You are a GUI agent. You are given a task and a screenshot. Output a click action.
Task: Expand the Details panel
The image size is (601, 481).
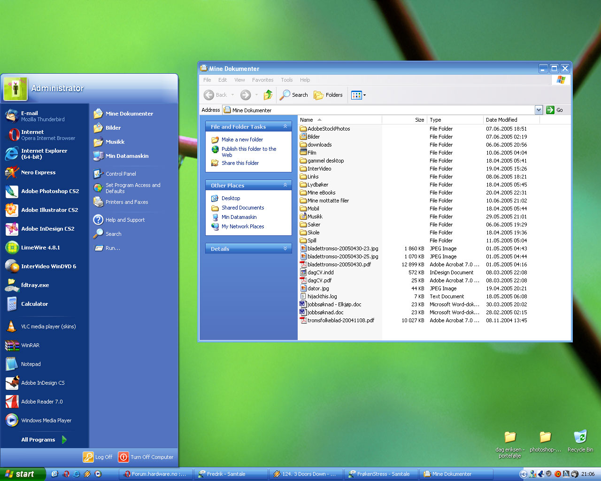285,248
